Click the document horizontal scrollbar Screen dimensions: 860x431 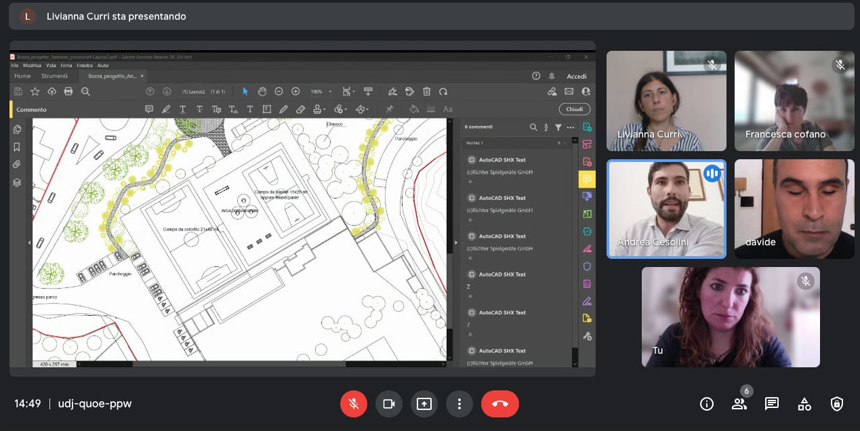coord(239,364)
